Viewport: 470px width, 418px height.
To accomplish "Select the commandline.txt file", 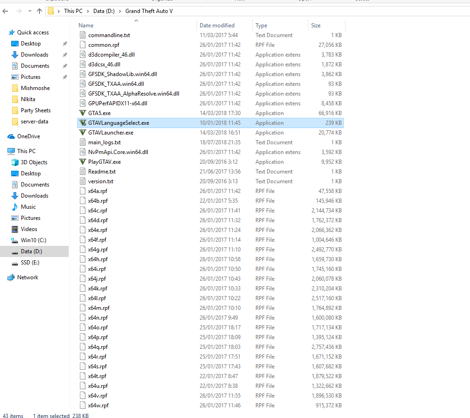I will click(x=109, y=35).
